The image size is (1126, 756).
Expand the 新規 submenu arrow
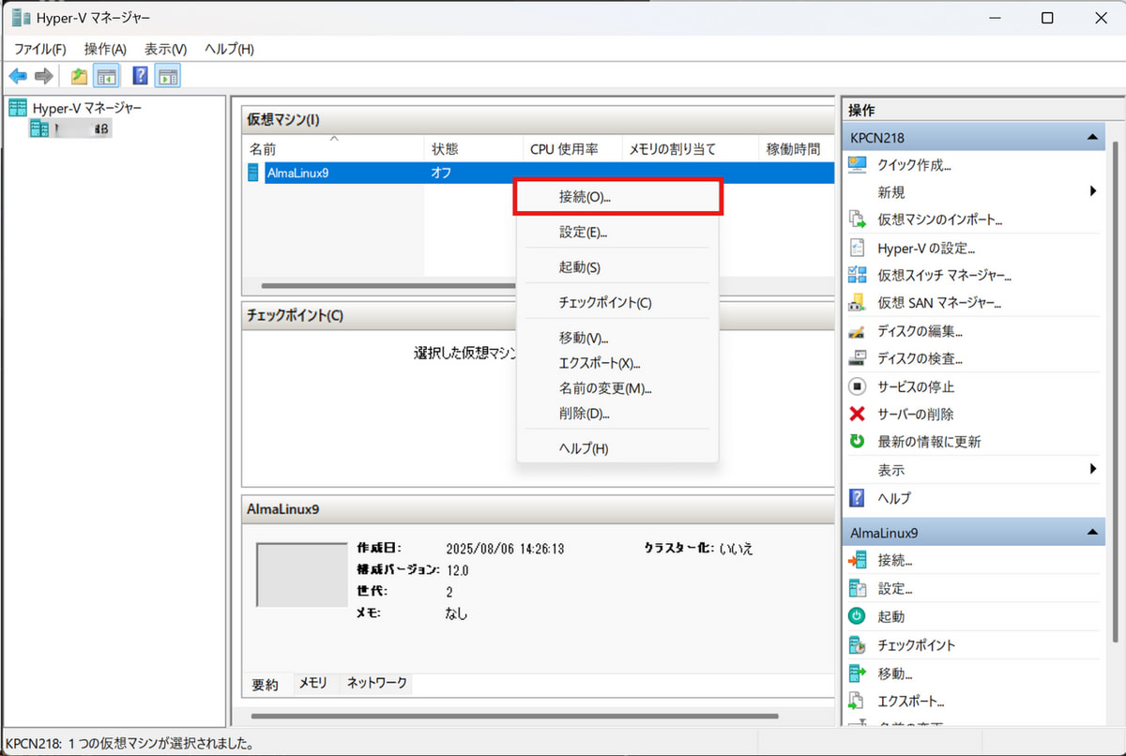point(1093,192)
